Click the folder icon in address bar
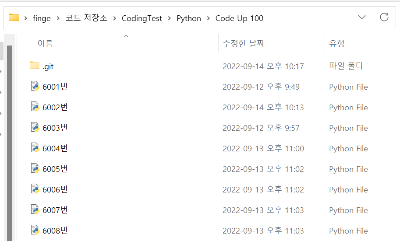 coord(14,17)
